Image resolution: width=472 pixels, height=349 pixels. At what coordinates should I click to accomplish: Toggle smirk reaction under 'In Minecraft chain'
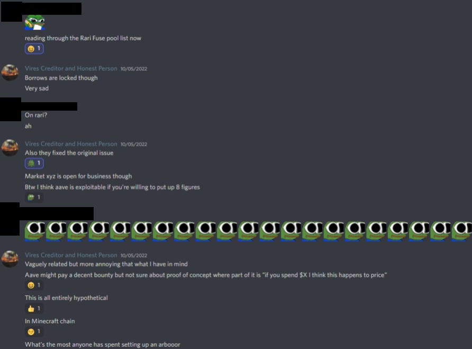[34, 332]
